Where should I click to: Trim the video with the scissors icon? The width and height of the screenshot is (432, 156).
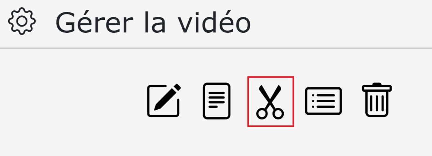point(270,101)
